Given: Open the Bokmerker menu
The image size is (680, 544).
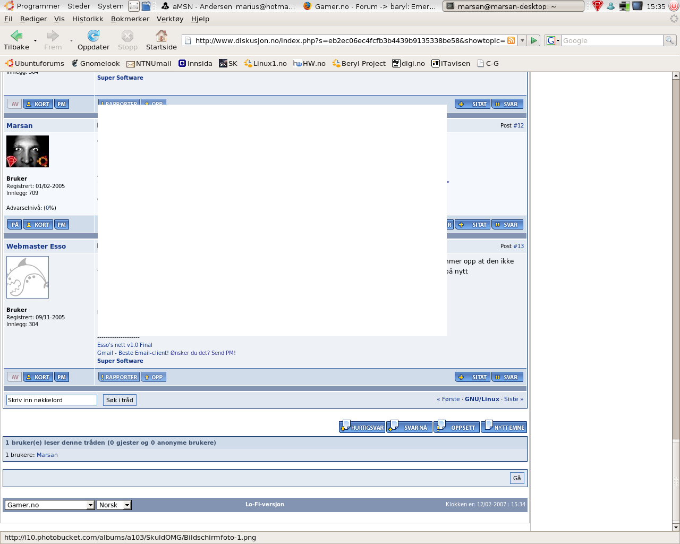Looking at the screenshot, I should 130,19.
